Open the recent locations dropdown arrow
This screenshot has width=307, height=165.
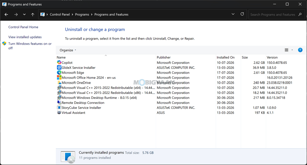(24, 15)
